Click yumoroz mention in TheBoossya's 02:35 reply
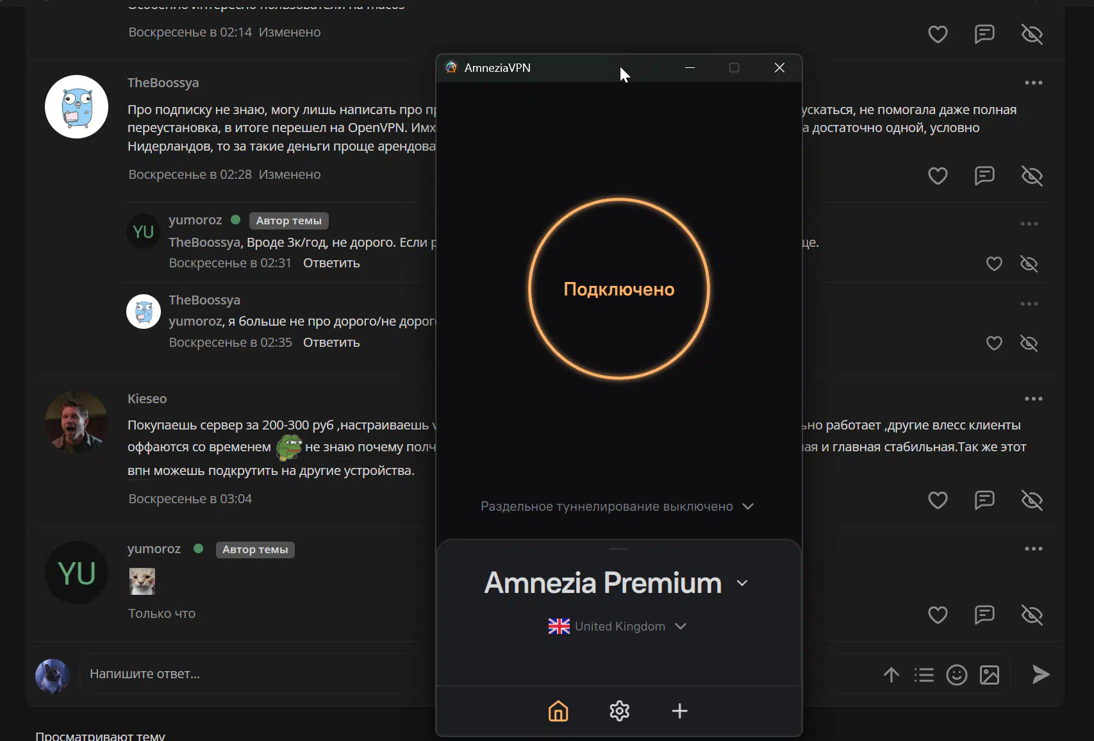The width and height of the screenshot is (1094, 741). tap(195, 321)
